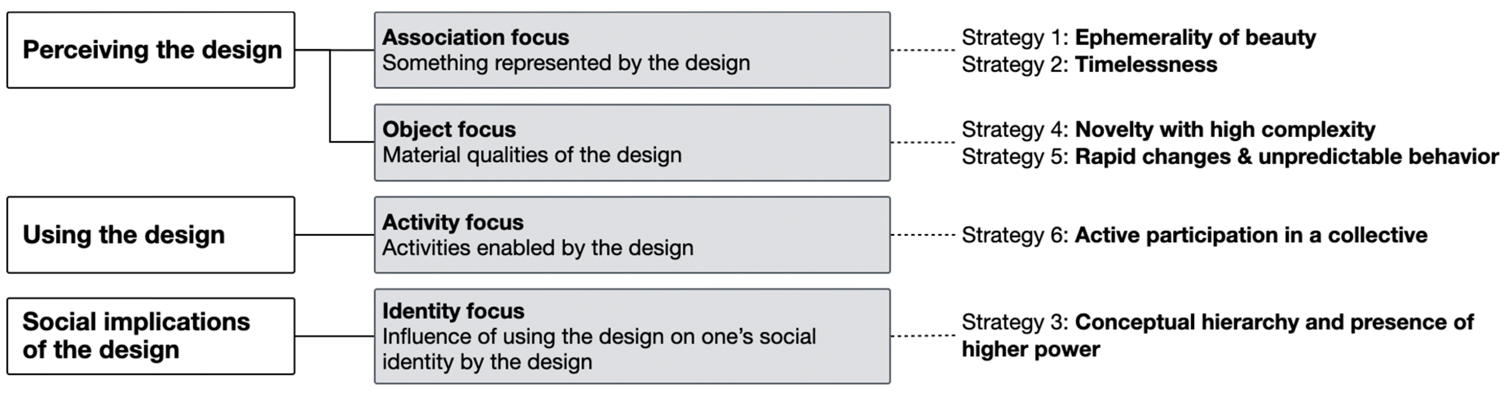Select "Strategy 4: Novelty with high complexity"
The height and width of the screenshot is (395, 1507).
(1168, 129)
